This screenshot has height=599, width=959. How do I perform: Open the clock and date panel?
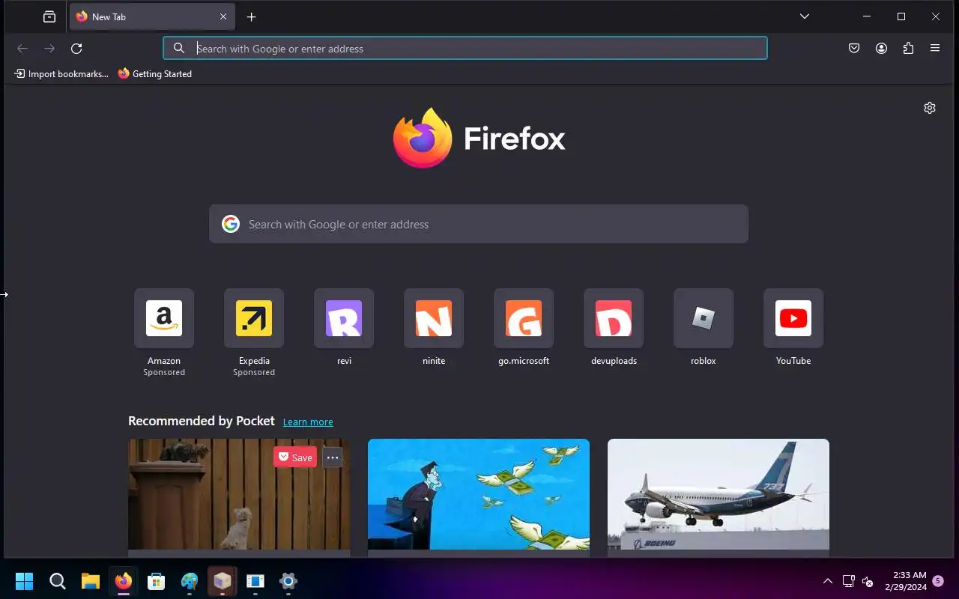point(905,581)
